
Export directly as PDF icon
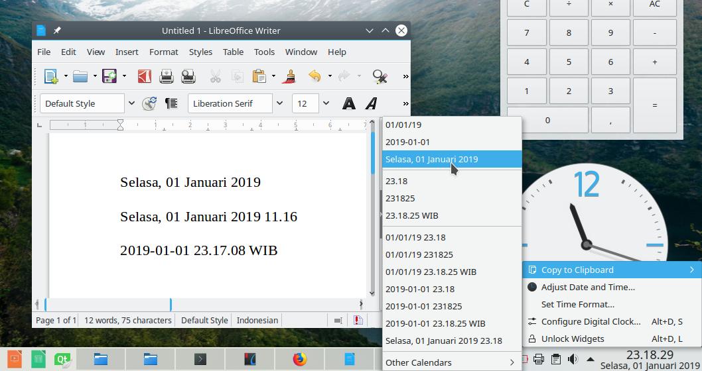tap(144, 76)
